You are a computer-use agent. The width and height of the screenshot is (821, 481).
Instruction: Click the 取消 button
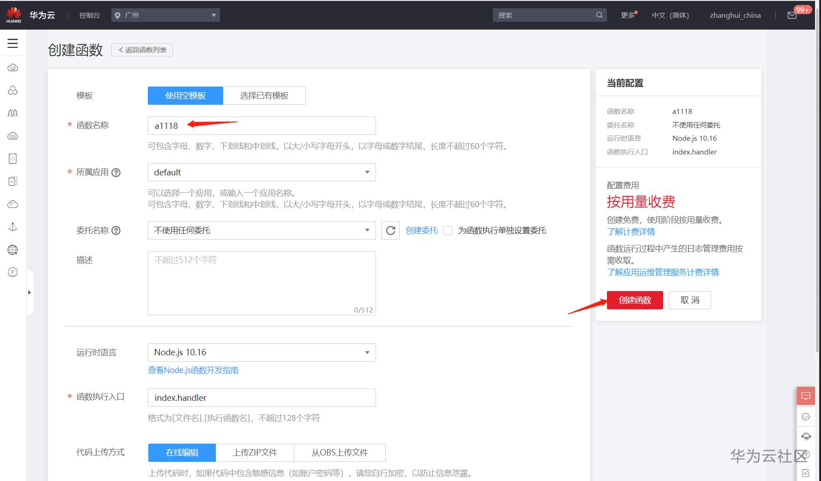(690, 300)
